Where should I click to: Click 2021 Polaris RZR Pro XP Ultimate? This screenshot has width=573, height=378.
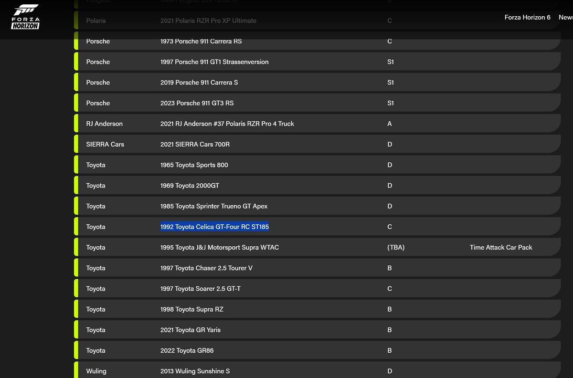click(208, 21)
